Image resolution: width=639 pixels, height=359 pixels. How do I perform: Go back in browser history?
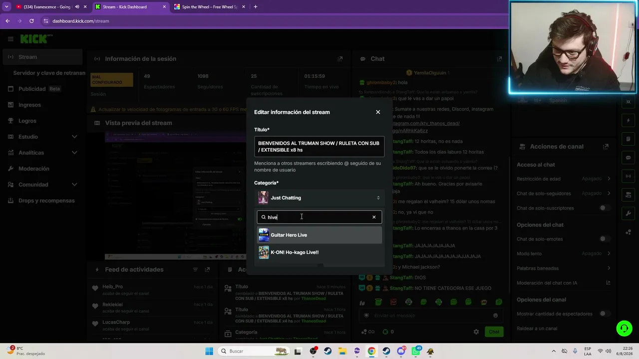coord(7,21)
